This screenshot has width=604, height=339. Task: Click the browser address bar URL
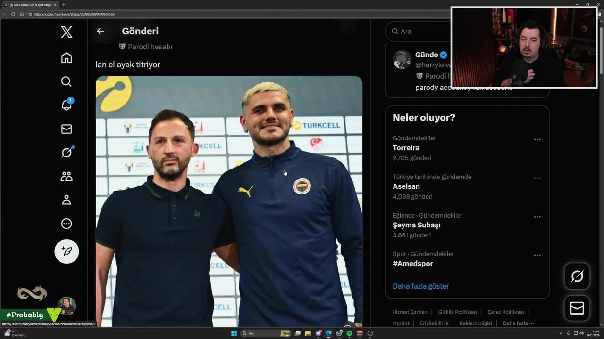coord(74,14)
